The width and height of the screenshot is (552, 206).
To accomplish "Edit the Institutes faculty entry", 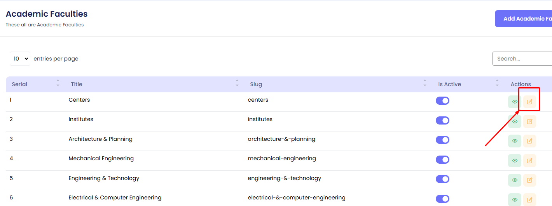I will (529, 121).
